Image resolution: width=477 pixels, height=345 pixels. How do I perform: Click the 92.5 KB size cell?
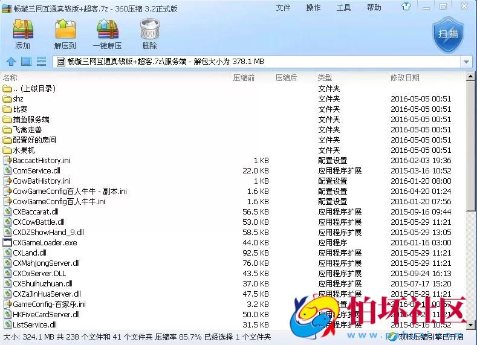(x=256, y=253)
